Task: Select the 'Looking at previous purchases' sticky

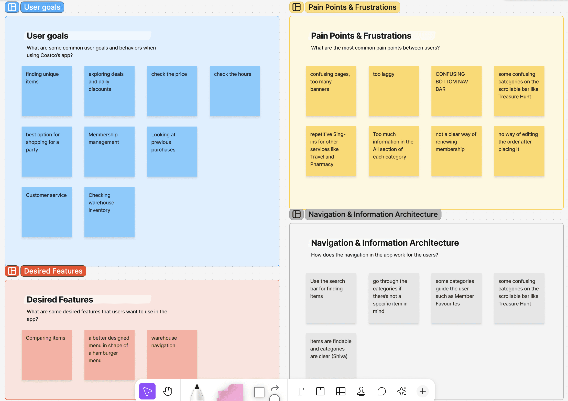Action: pos(172,152)
